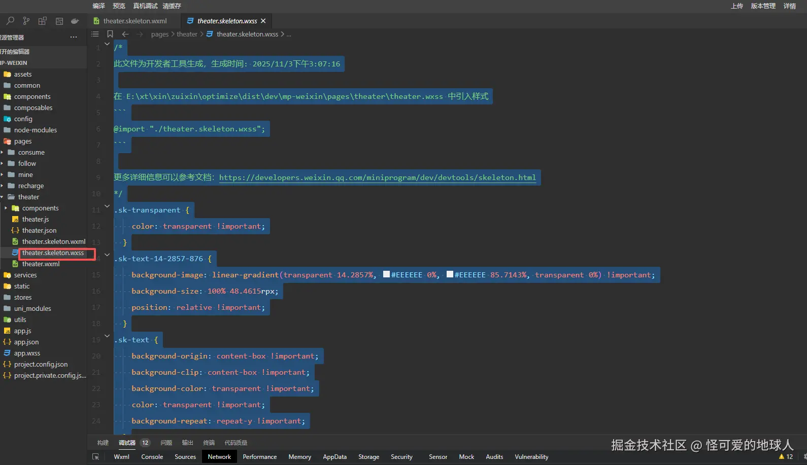The image size is (807, 465).
Task: Click the wxml icon on theater.skeleton.wxml tab
Action: tap(96, 21)
